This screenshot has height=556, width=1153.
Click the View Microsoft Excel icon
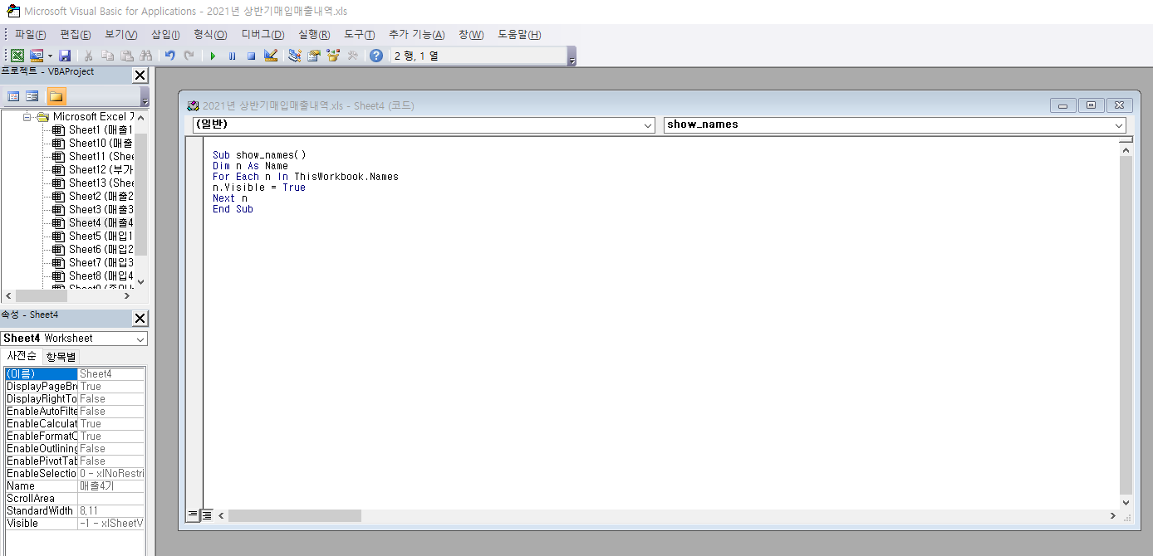tap(17, 56)
